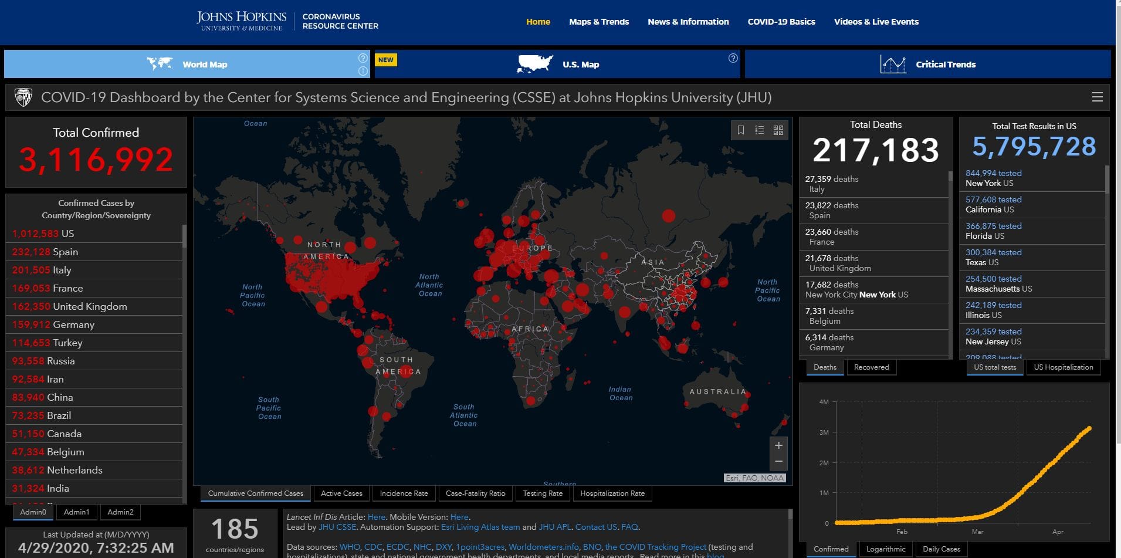Open the Esri Living Atlas team link
This screenshot has width=1121, height=558.
[480, 527]
